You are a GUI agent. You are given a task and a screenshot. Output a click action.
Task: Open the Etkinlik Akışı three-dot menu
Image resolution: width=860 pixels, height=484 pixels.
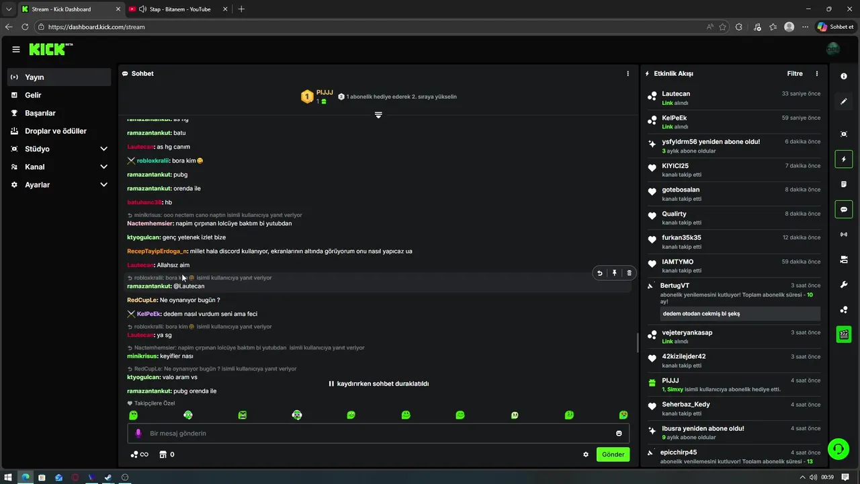pyautogui.click(x=817, y=73)
